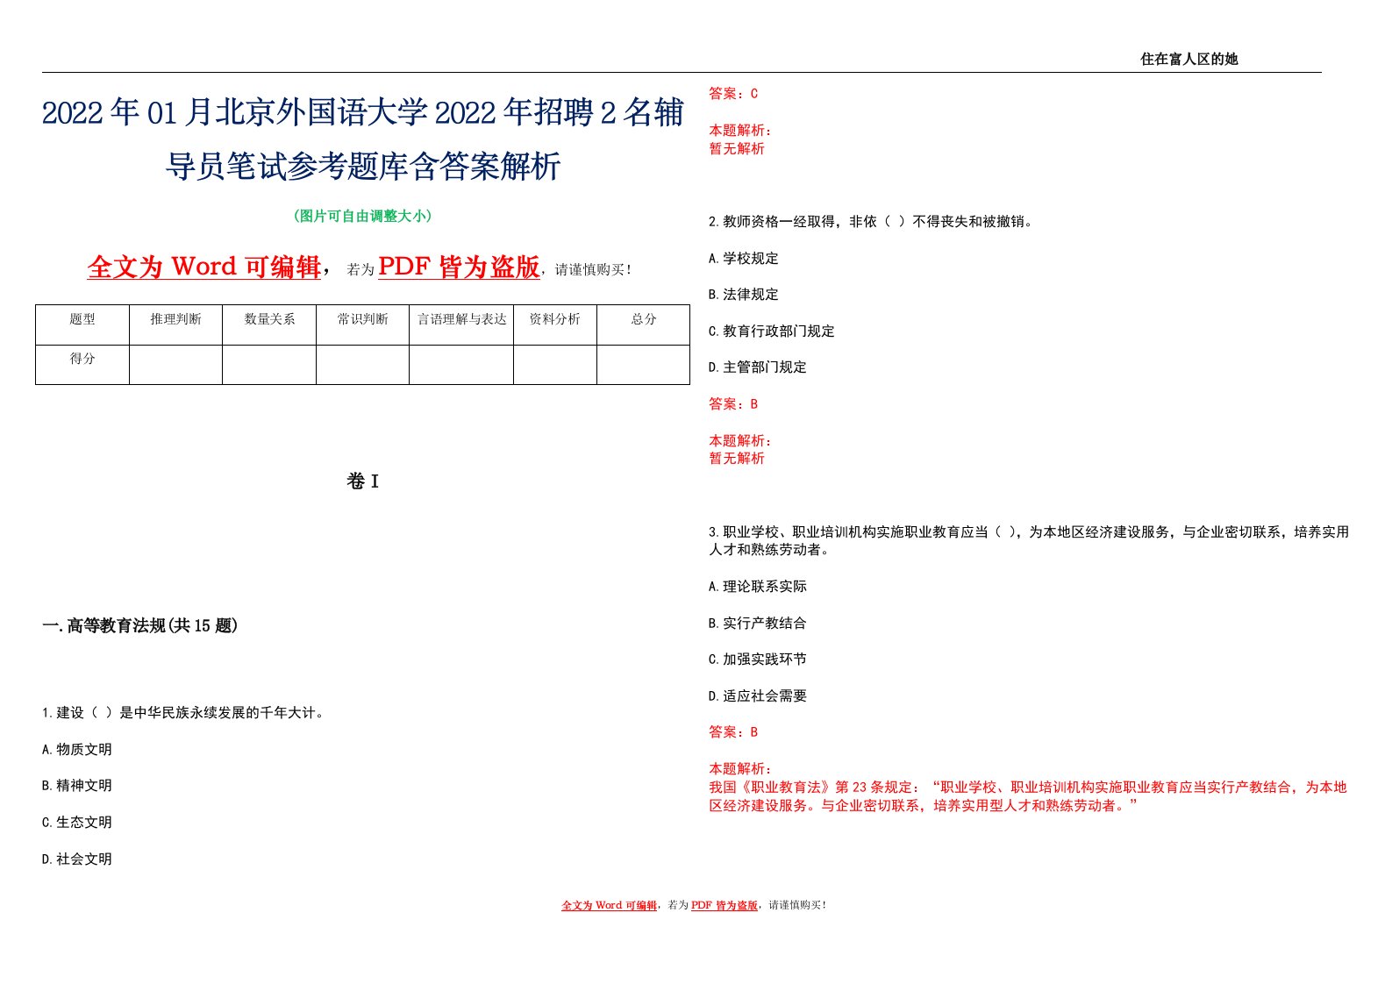Click the 数量关系 table cell
Viewport: 1392px width, 984px height.
(269, 324)
